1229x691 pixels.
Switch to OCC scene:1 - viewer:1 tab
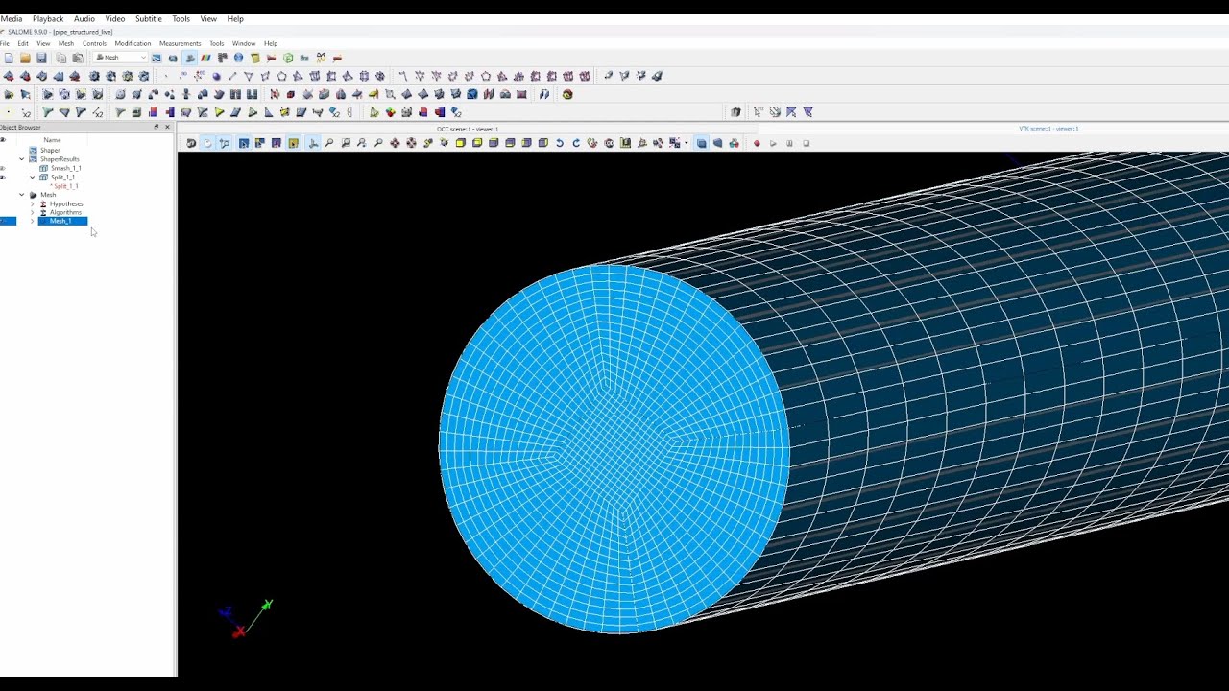point(470,129)
